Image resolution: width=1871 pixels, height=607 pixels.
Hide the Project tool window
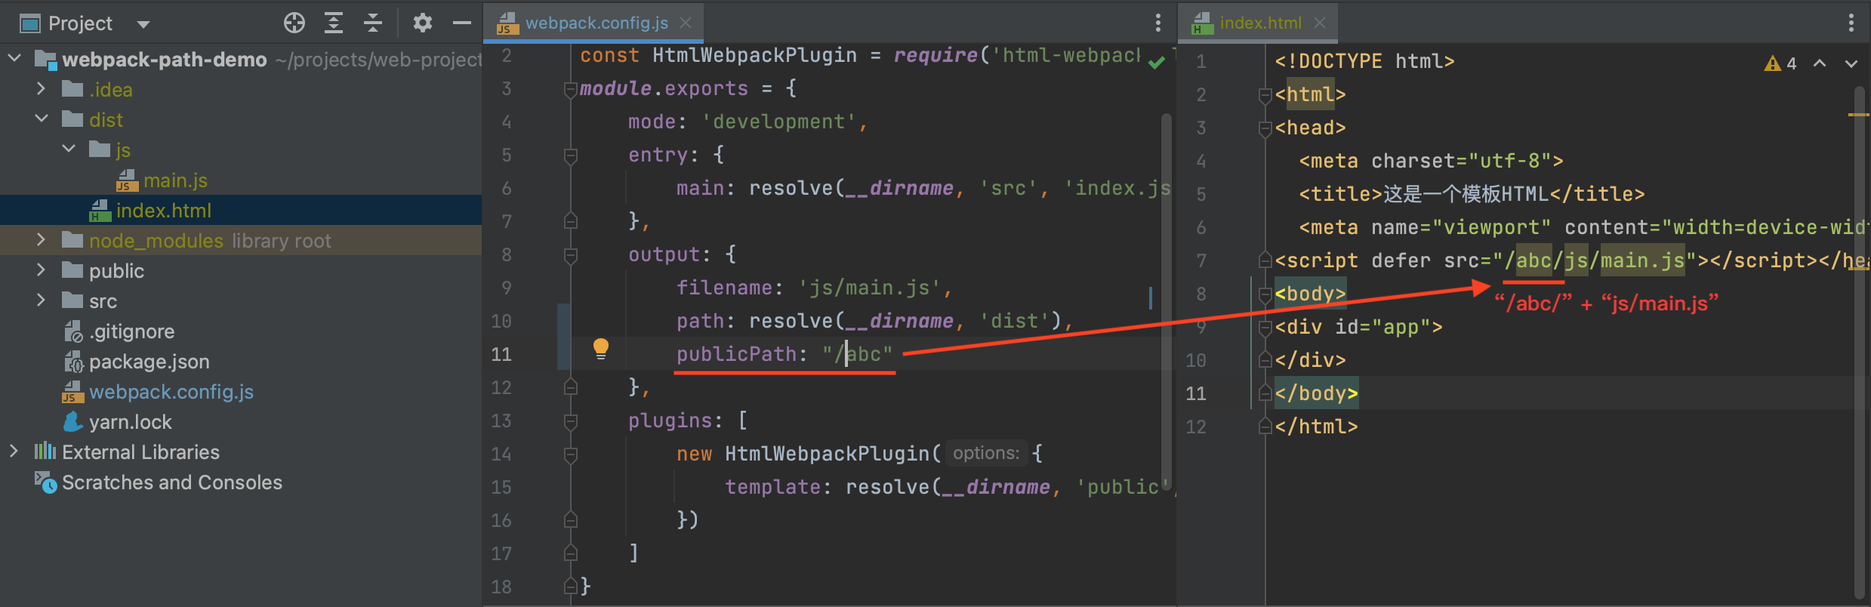pyautogui.click(x=462, y=23)
